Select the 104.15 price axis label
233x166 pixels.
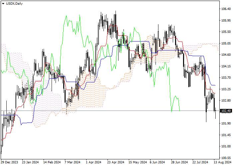click(226, 66)
